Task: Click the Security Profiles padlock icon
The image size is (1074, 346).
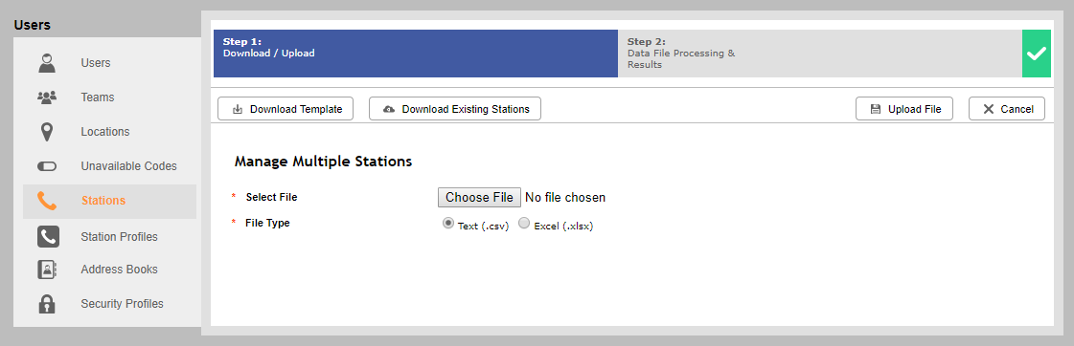Action: [47, 304]
